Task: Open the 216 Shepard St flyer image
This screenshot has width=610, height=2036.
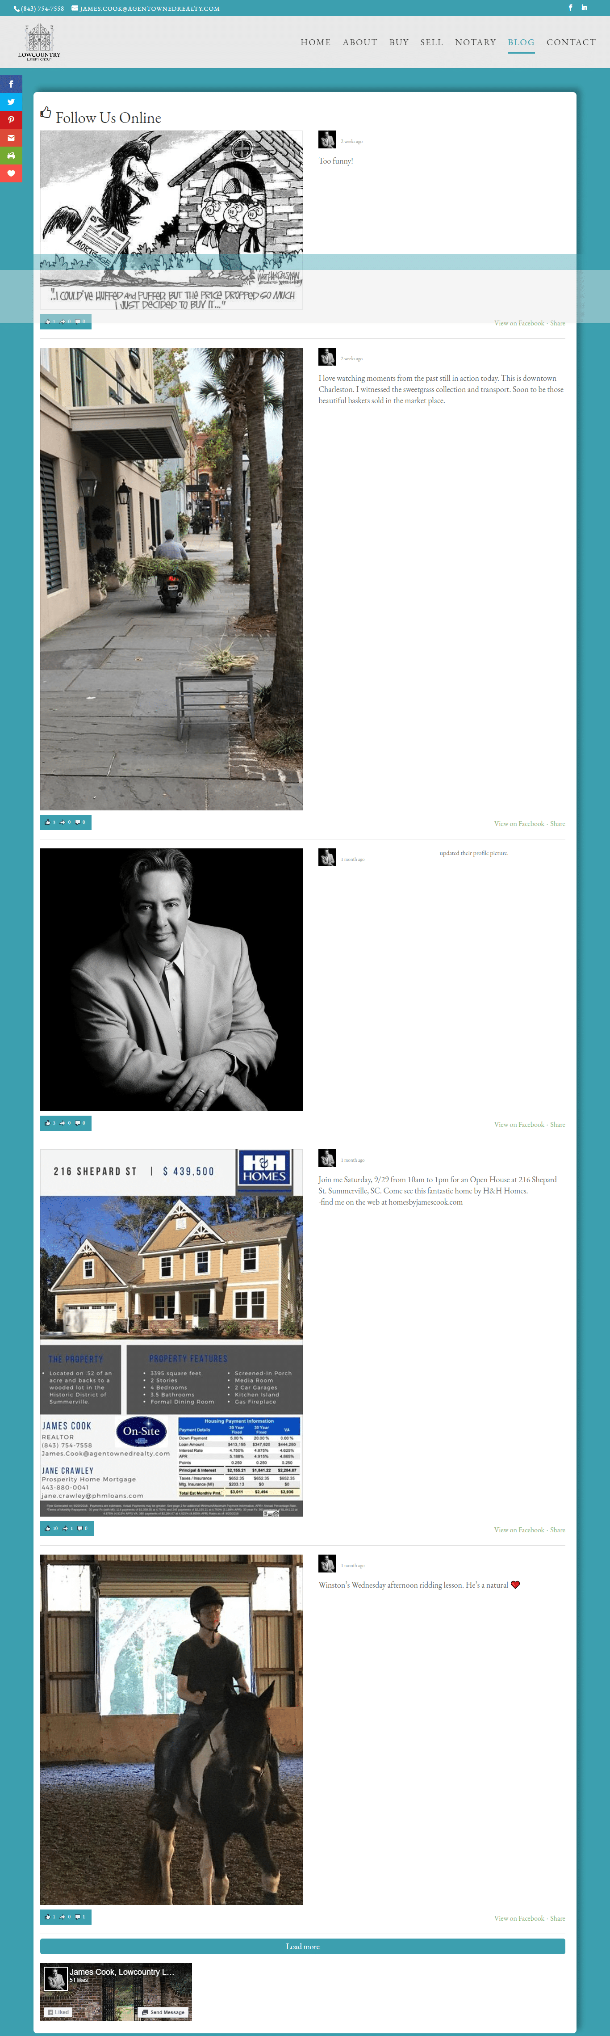Action: pyautogui.click(x=171, y=1332)
